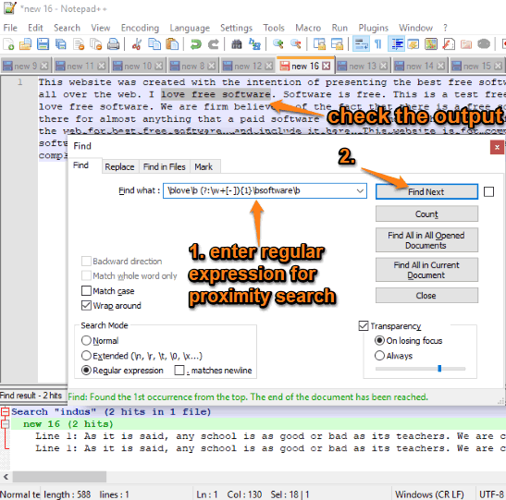
Task: Click the Paste clipboard icon
Action: coord(172,44)
